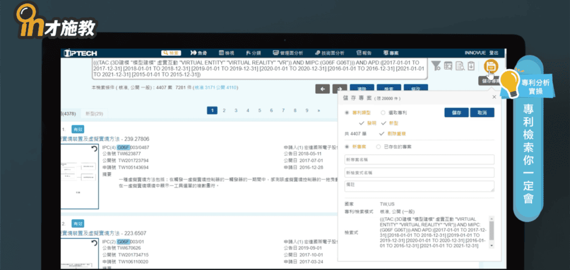The width and height of the screenshot is (570, 270).
Task: Click the 取消 button to cancel saving
Action: coord(481,112)
